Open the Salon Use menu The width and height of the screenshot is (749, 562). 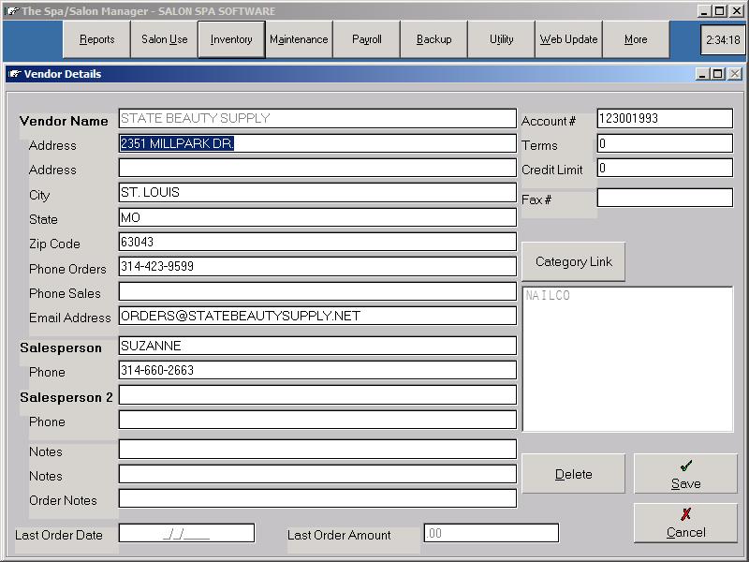164,39
